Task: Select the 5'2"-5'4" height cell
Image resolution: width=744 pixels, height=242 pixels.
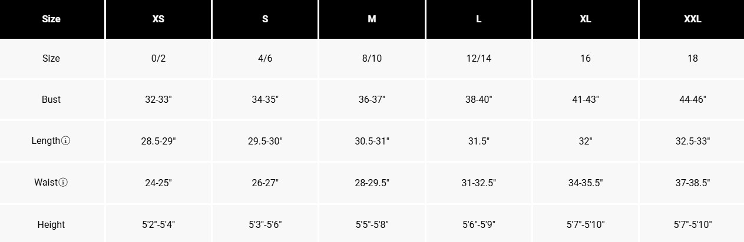Action: click(x=158, y=224)
